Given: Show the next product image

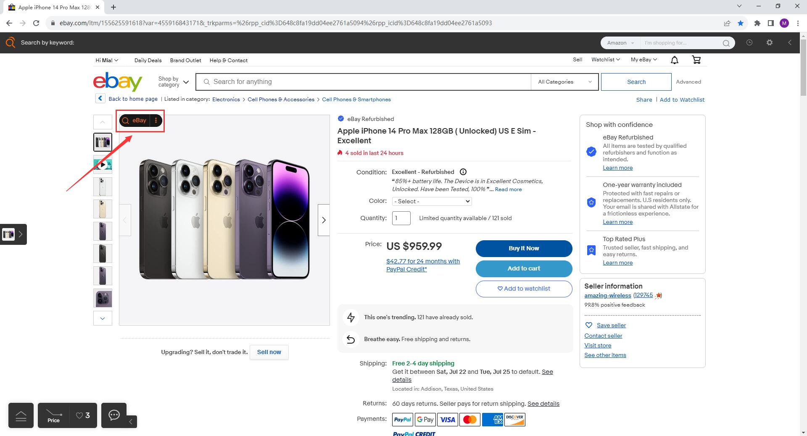Looking at the screenshot, I should coord(324,220).
